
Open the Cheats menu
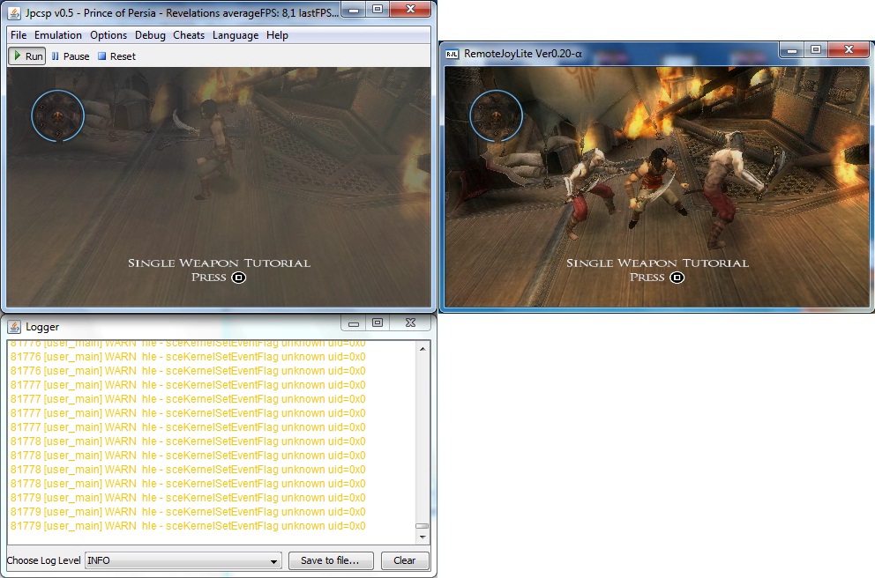pos(189,35)
